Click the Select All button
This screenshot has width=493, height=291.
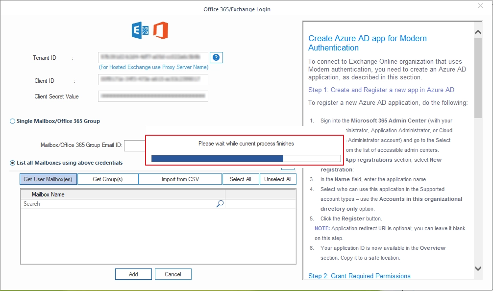tap(241, 179)
